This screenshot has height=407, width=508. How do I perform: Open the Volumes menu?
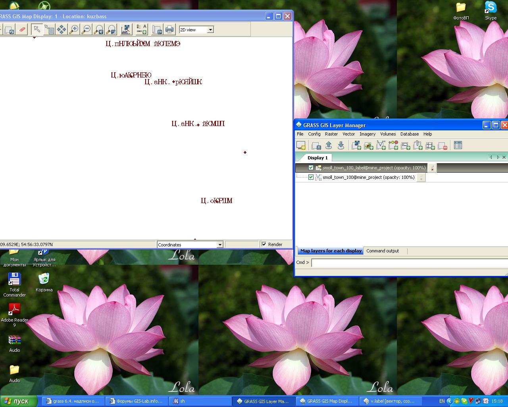[388, 134]
